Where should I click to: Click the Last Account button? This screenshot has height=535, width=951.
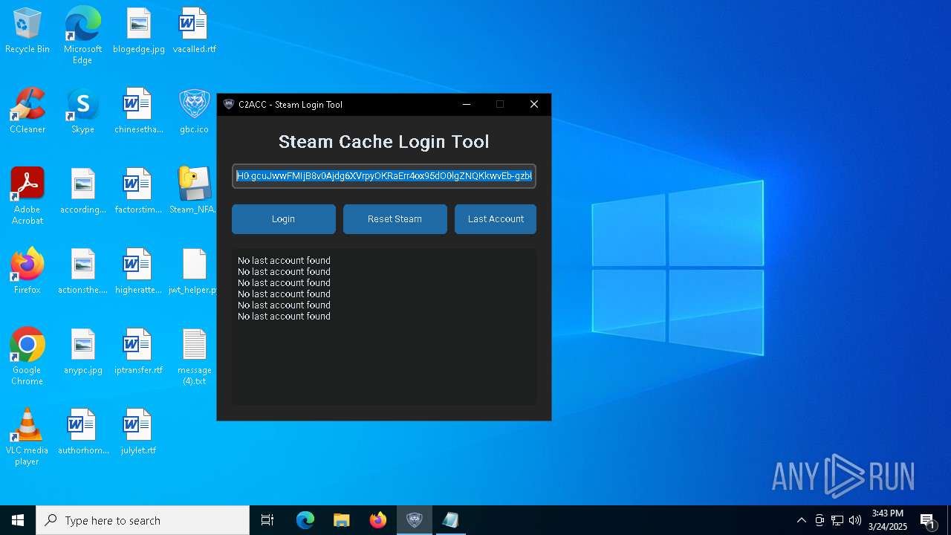pyautogui.click(x=496, y=219)
